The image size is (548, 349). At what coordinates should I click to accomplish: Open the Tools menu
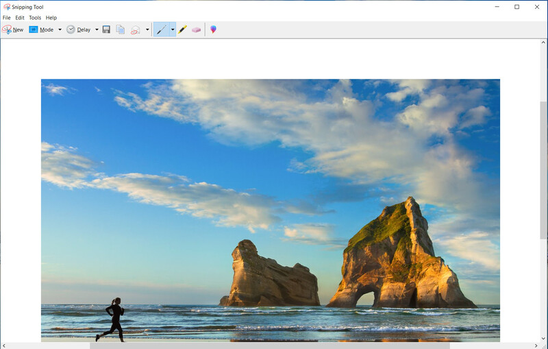point(35,18)
